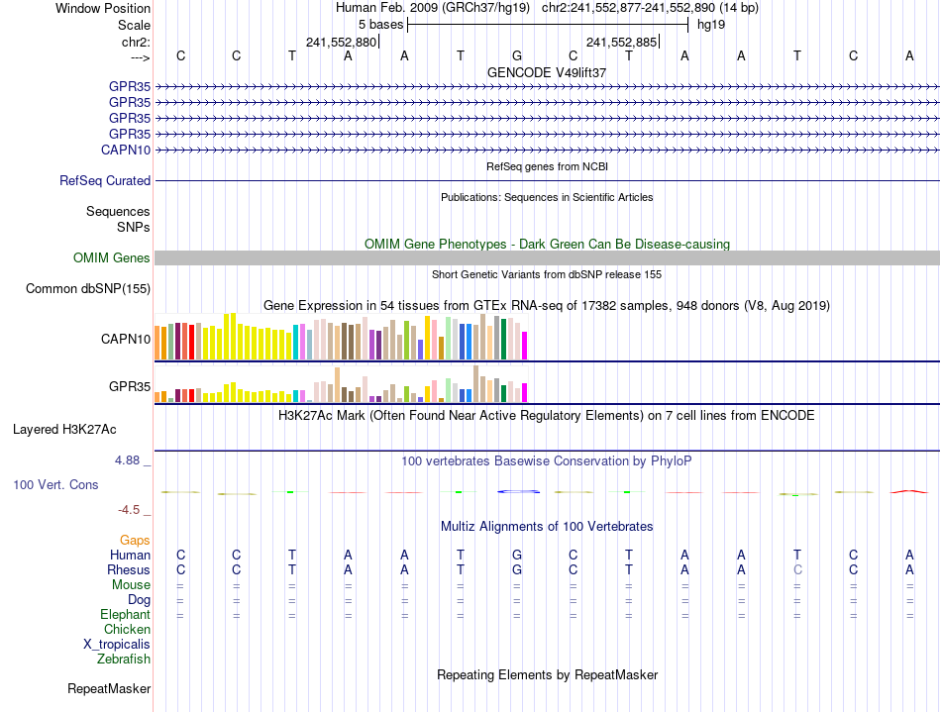Click the RefSeq genes from NCBI title

click(x=547, y=166)
